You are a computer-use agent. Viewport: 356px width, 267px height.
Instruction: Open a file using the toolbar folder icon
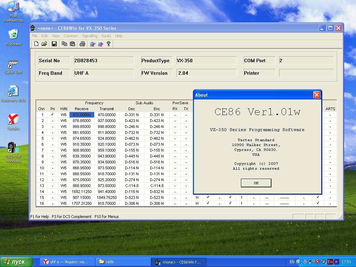[44, 44]
